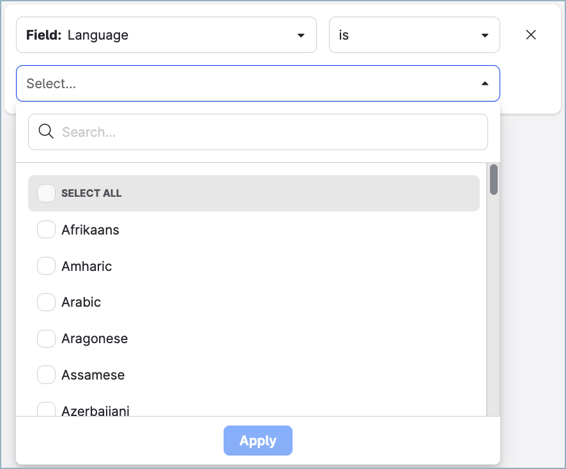Check the Azerbaijani checkbox
This screenshot has height=469, width=566.
point(46,409)
